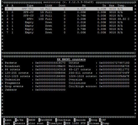Click the Tx column header

click(104, 5)
